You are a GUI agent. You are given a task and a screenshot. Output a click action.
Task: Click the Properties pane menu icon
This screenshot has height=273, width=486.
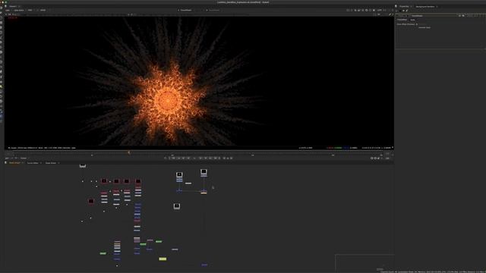(x=396, y=6)
